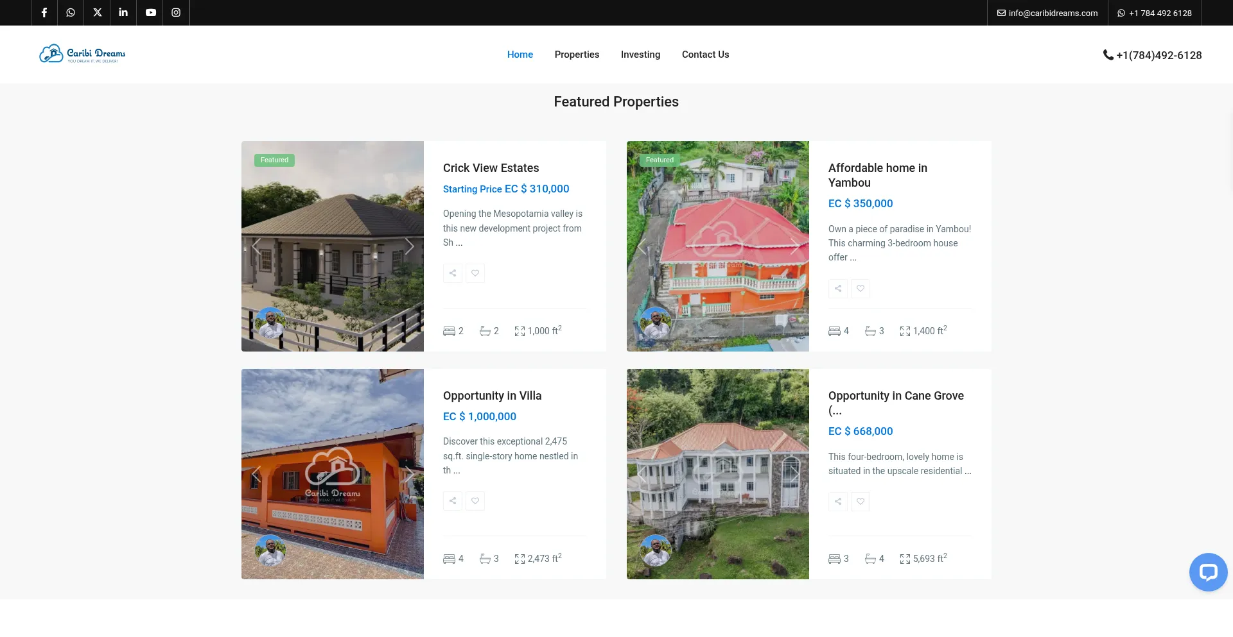Click the Instagram icon
Viewport: 1233px width, 637px height.
(x=176, y=13)
